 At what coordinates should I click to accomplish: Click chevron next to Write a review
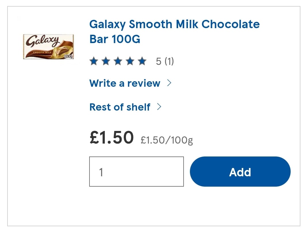[169, 83]
